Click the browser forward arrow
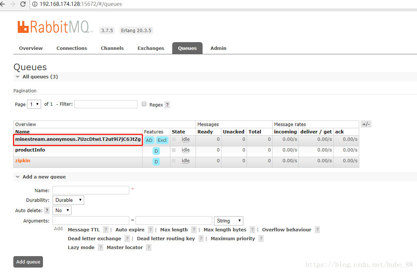The height and width of the screenshot is (272, 417). tap(13, 4)
